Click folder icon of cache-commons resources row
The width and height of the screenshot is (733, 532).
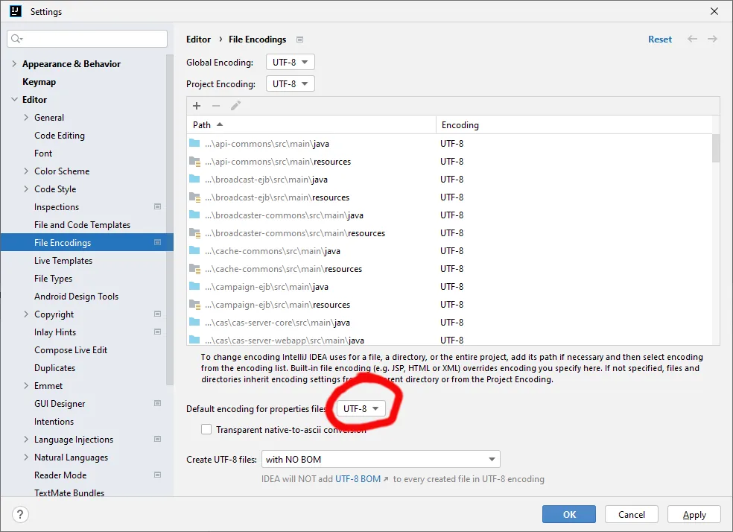point(194,269)
